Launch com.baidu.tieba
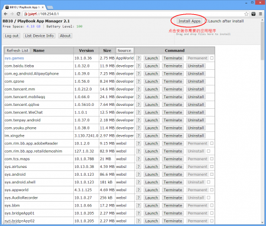Viewport: 266px width, 226px height. (151, 66)
